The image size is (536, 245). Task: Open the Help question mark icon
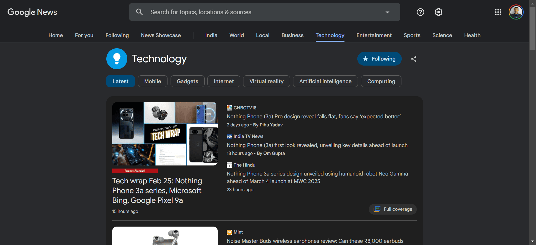pyautogui.click(x=420, y=12)
